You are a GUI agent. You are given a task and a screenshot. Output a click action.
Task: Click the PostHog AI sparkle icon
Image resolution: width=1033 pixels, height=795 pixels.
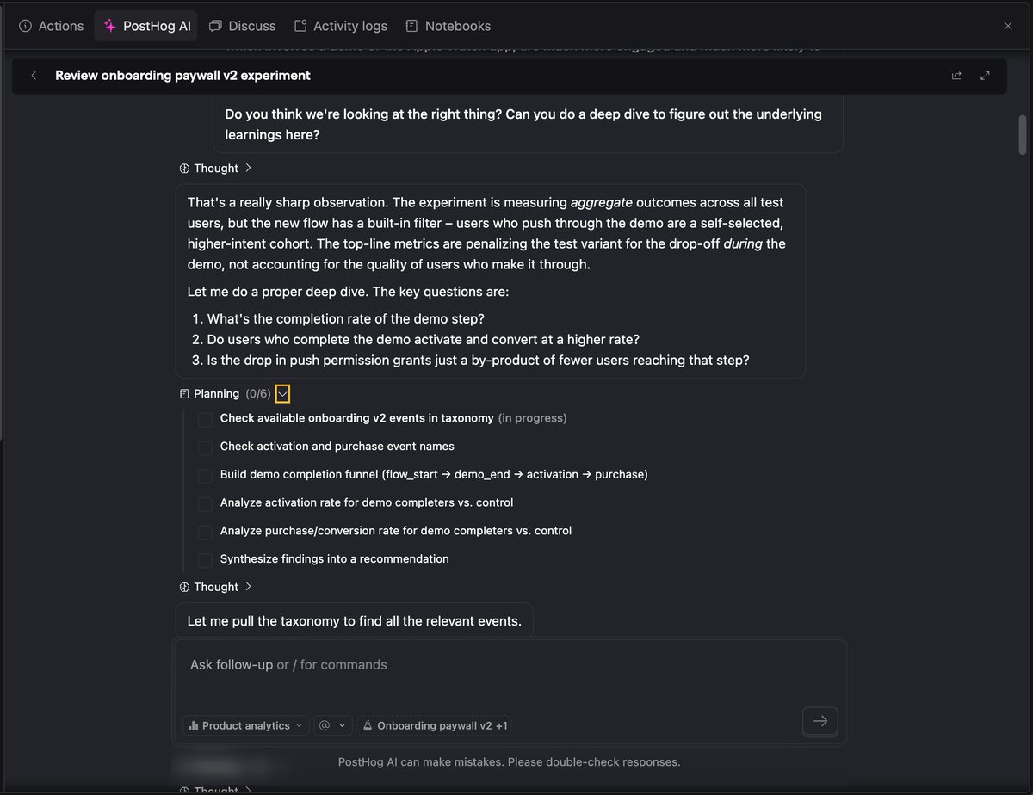110,26
